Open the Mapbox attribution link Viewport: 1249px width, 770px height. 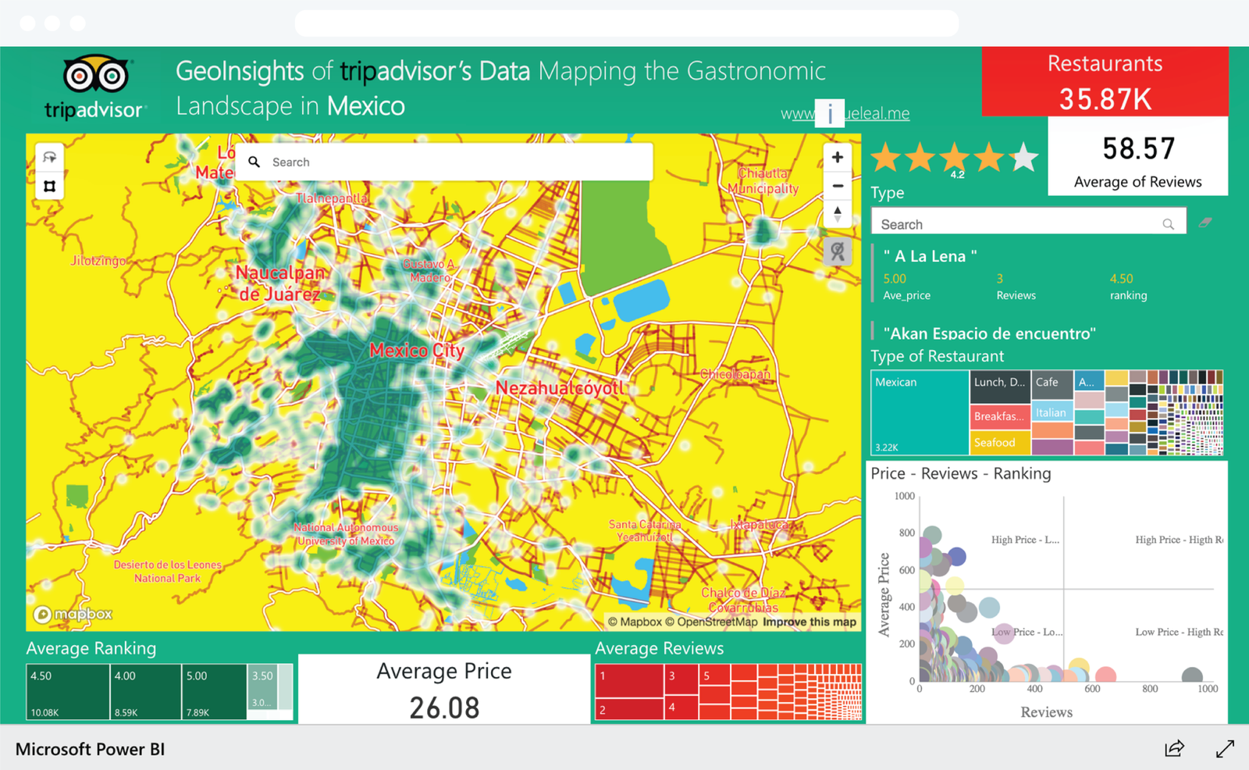(x=635, y=622)
